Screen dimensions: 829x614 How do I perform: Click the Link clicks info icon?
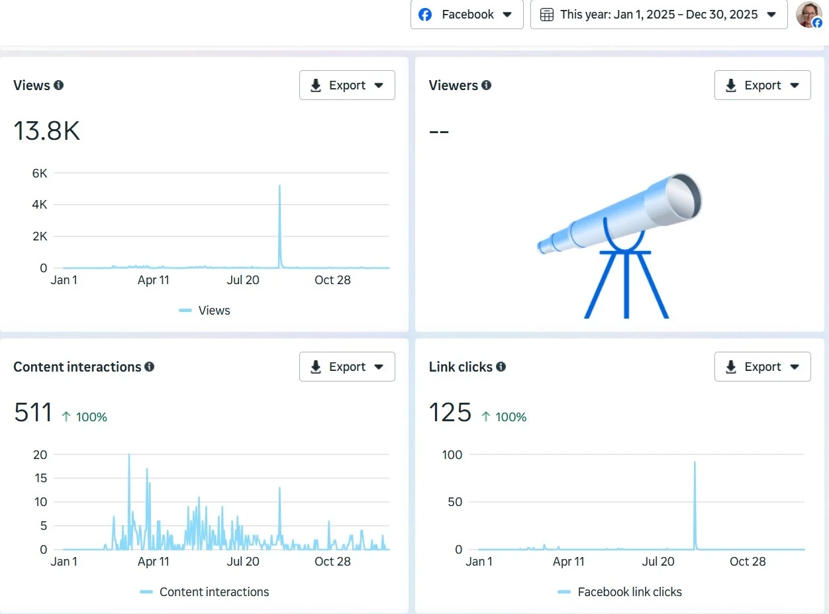tap(501, 366)
